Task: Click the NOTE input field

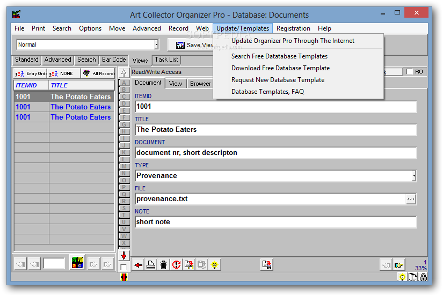Action: coord(276,222)
